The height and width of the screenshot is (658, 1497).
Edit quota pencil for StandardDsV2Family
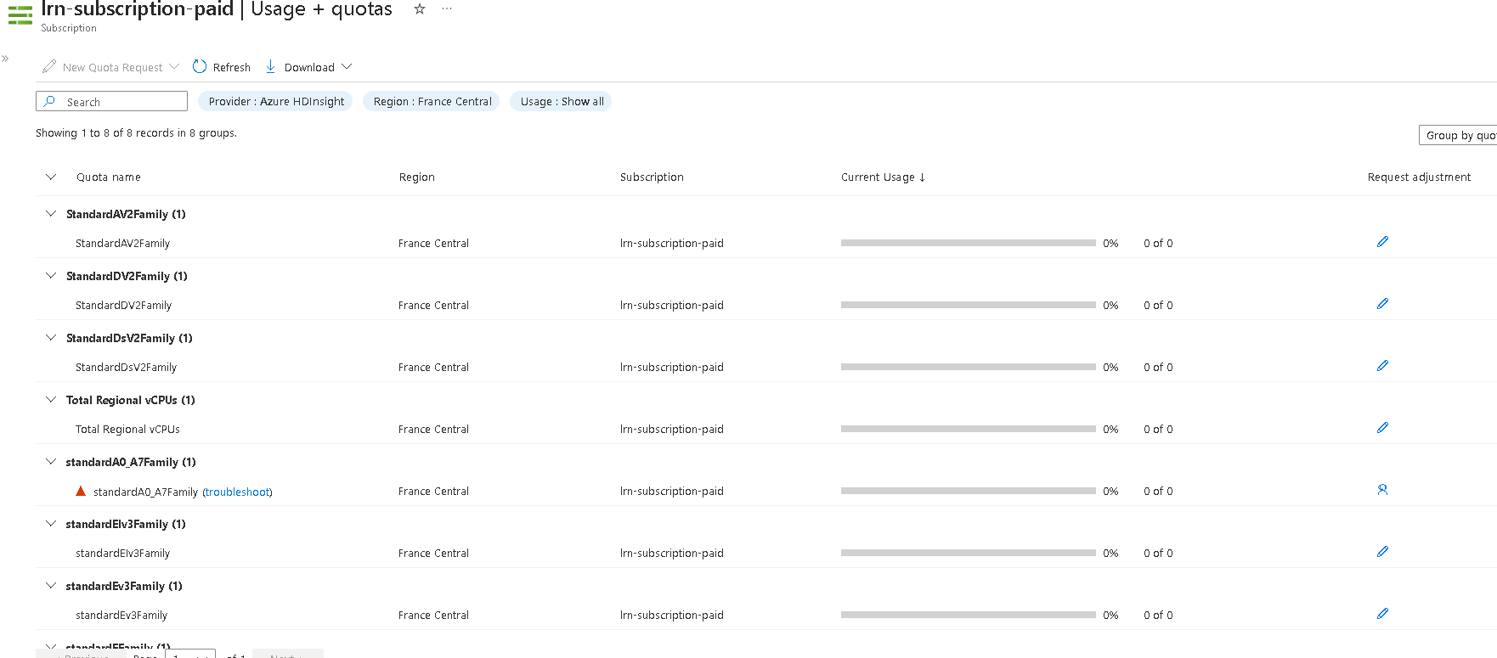coord(1382,366)
